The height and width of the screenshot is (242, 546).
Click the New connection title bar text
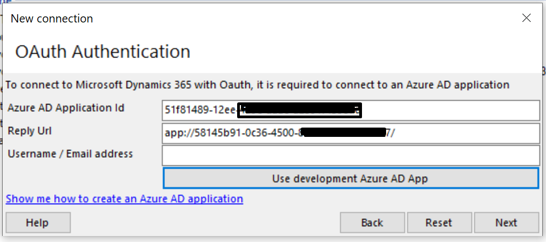52,18
